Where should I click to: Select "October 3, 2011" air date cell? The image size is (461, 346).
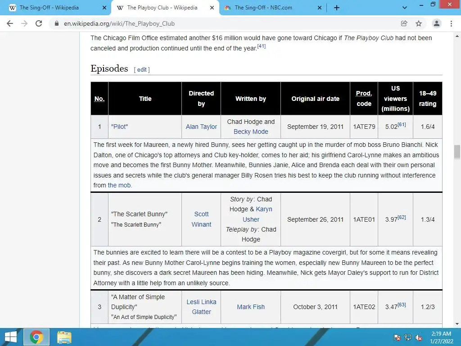pyautogui.click(x=315, y=307)
